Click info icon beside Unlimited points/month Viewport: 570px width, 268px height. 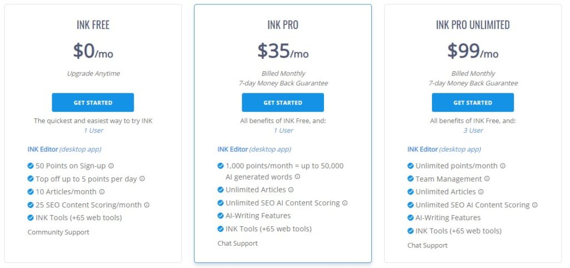(503, 166)
